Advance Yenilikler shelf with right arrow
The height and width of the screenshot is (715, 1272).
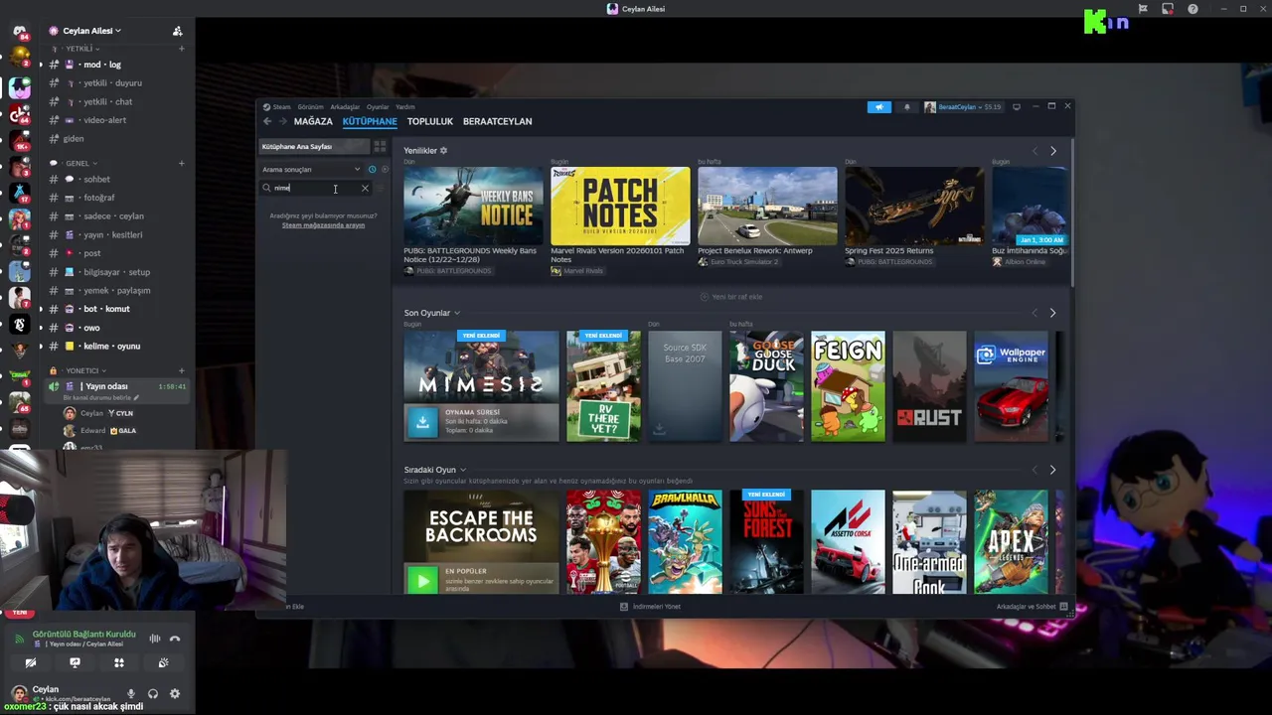(1053, 151)
